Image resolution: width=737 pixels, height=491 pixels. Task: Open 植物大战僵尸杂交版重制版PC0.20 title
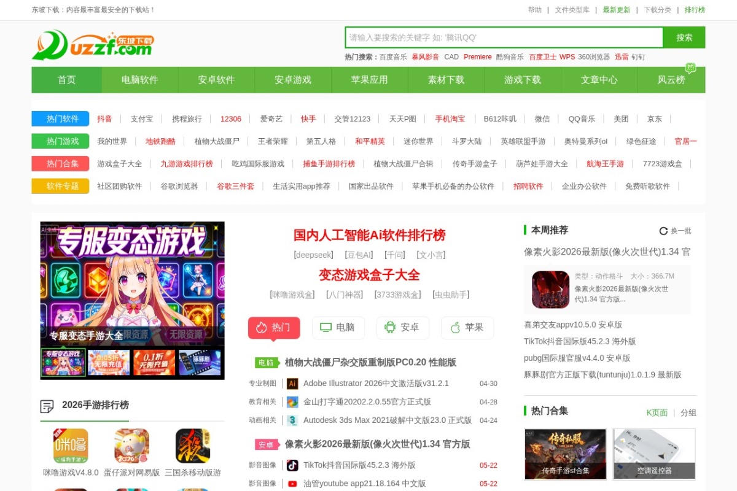coord(370,363)
